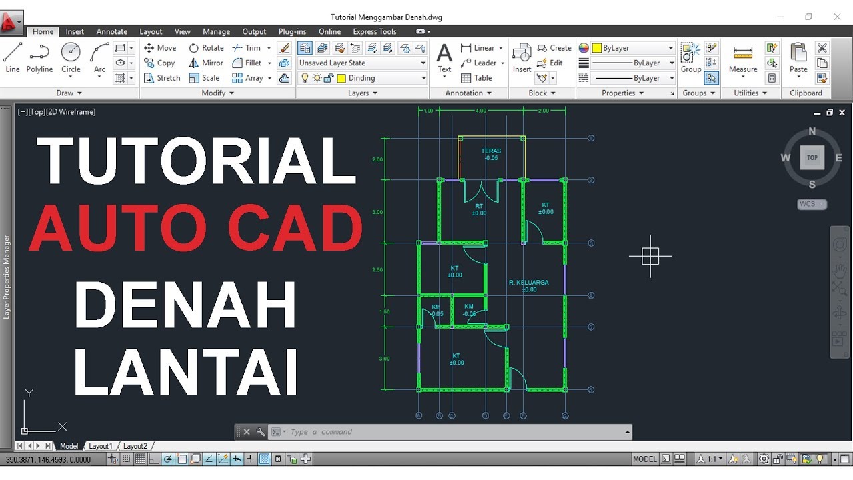Open the annotation scale 1:1 dropdown
This screenshot has height=480, width=853.
point(710,459)
